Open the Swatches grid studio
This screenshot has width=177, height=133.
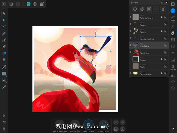click(173, 40)
